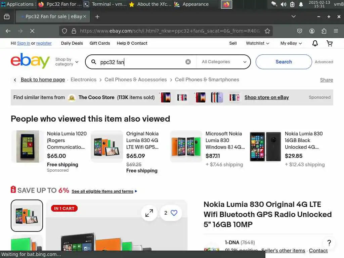Viewport: 344px width, 258px height.
Task: Open Firefox recent browsing view icon
Action: 7,17
